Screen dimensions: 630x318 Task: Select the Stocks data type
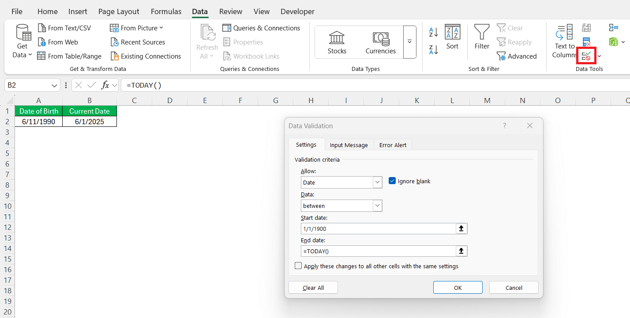tap(337, 42)
